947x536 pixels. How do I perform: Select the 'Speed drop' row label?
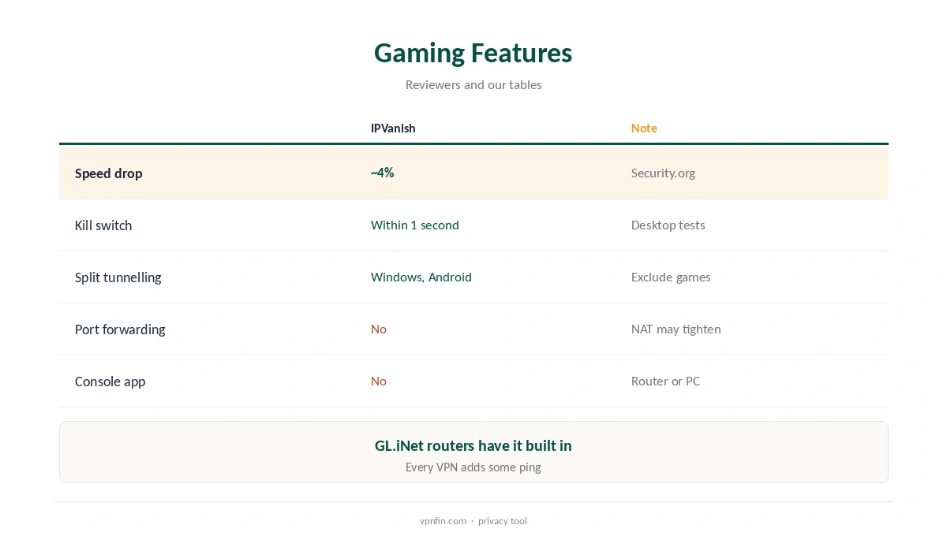click(x=109, y=173)
